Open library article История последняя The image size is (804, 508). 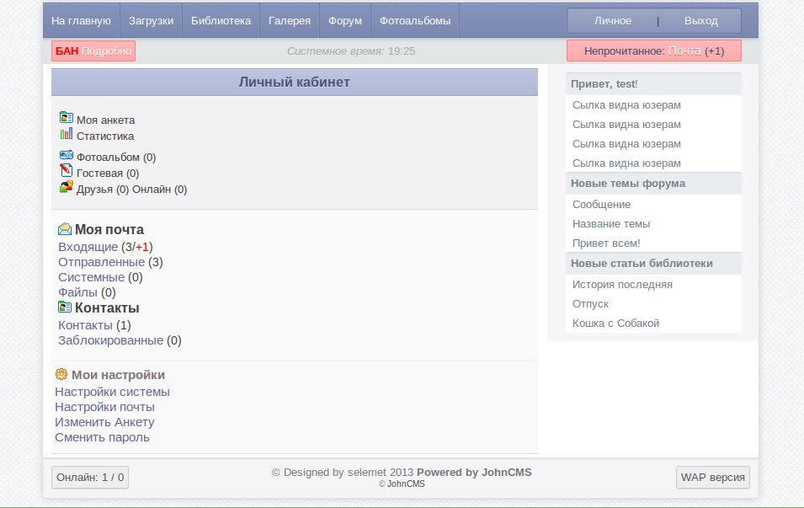[x=622, y=285]
